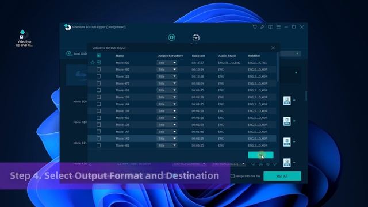Close the title list dialog
Image resolution: width=368 pixels, height=207 pixels.
coord(273,48)
